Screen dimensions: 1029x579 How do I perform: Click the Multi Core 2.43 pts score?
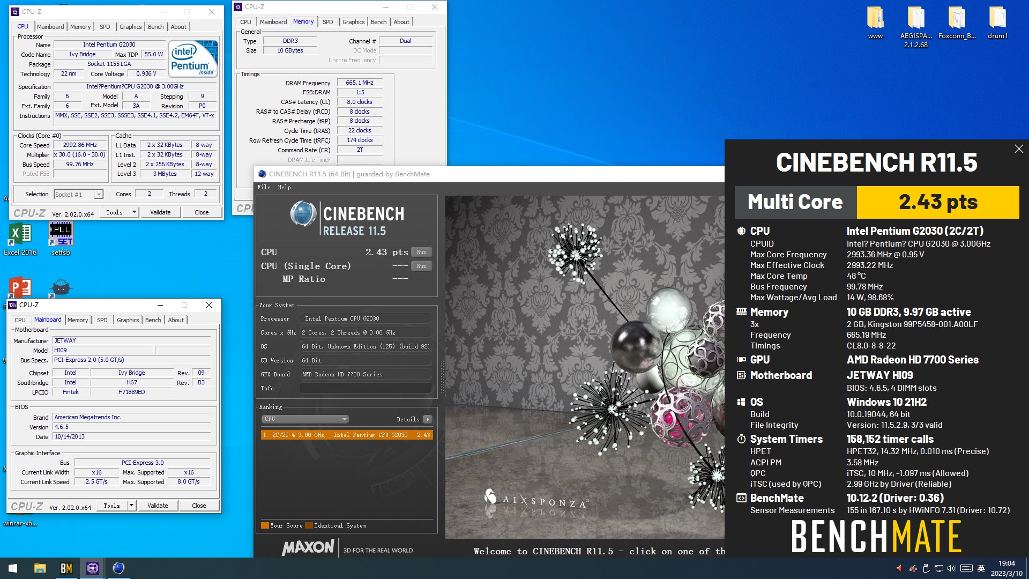[938, 202]
